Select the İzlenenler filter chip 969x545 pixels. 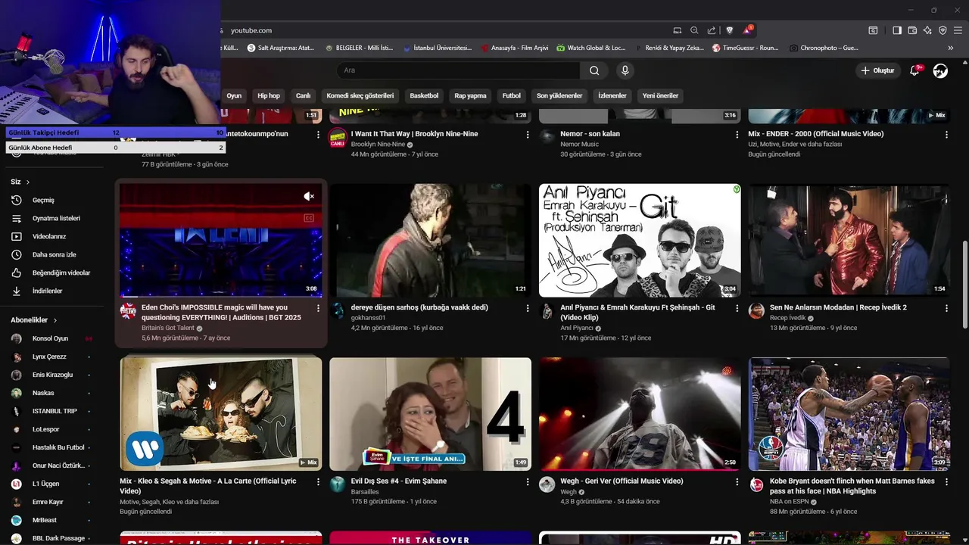click(x=612, y=95)
